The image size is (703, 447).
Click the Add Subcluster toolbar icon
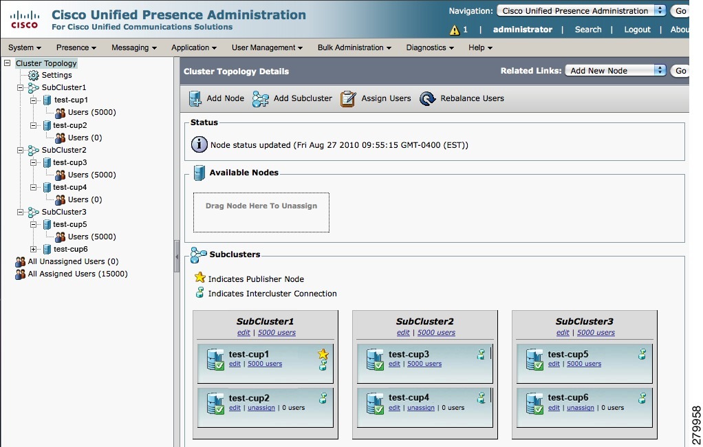tap(260, 98)
